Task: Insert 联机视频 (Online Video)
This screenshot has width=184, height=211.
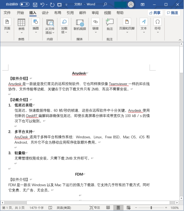Action: 80,25
